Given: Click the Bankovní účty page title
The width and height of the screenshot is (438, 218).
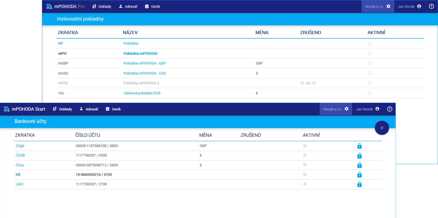Looking at the screenshot, I should point(30,121).
